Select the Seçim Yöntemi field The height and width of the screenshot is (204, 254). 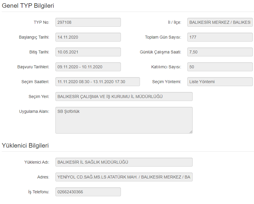click(x=220, y=82)
